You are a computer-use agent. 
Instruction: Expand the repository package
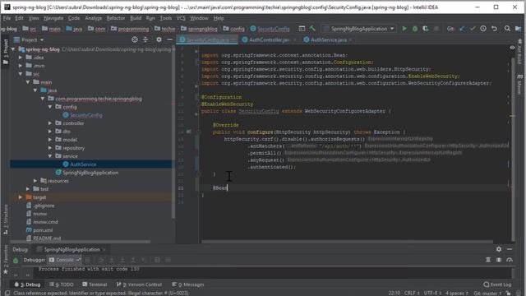pos(50,148)
